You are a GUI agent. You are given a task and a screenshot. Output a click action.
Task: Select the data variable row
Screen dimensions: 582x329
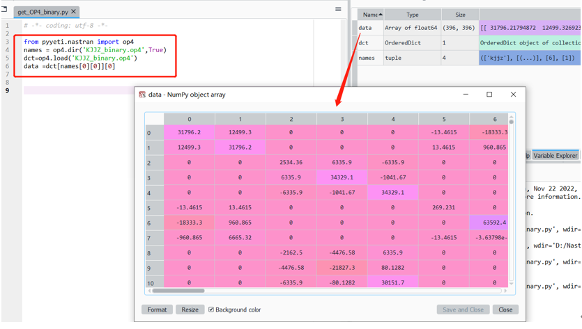[468, 28]
